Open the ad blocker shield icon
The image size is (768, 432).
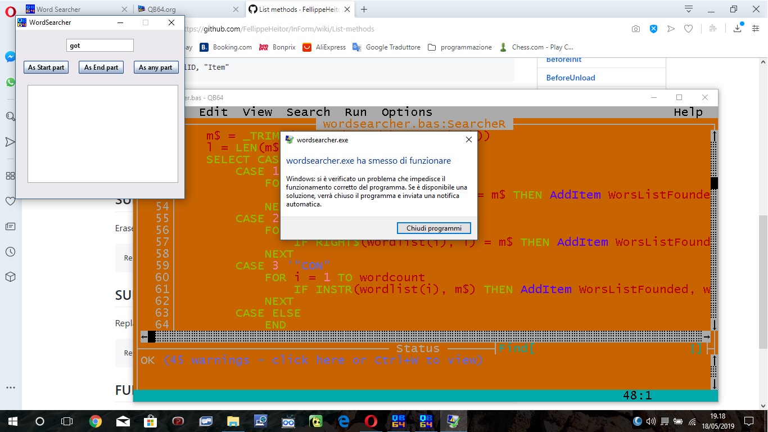pos(653,29)
